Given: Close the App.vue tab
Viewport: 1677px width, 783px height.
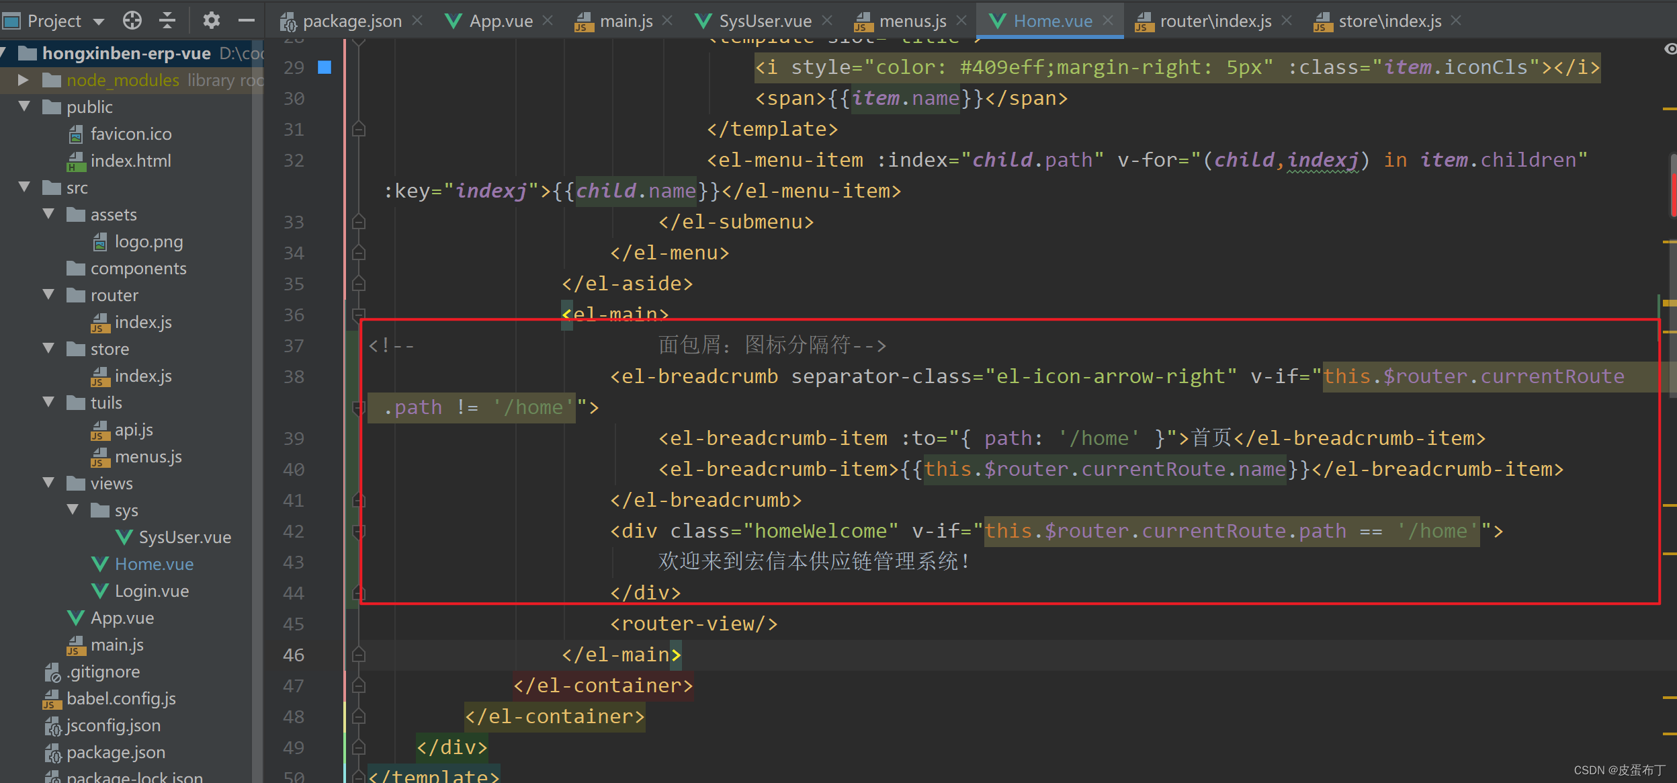Looking at the screenshot, I should (x=548, y=21).
